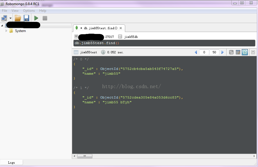Click the /* 0 */ record comment
The width and height of the screenshot is (258, 167).
[81, 59]
